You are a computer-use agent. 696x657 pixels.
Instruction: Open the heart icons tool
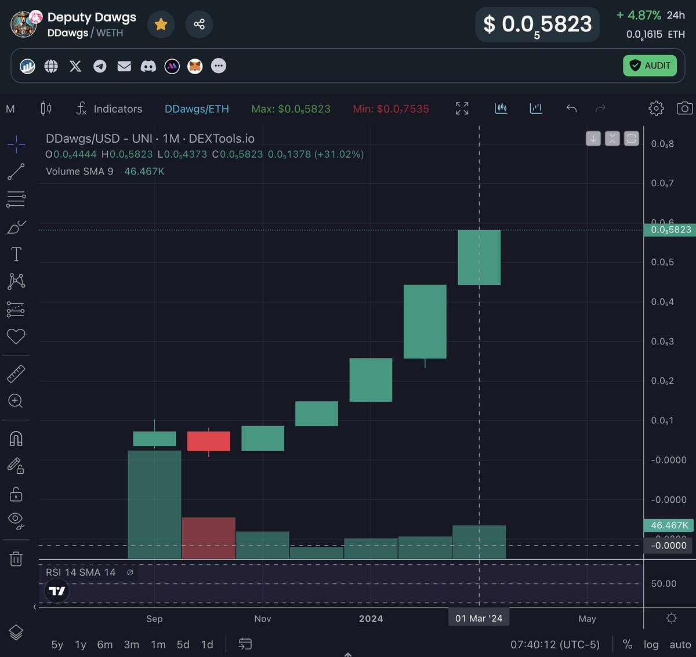(16, 336)
